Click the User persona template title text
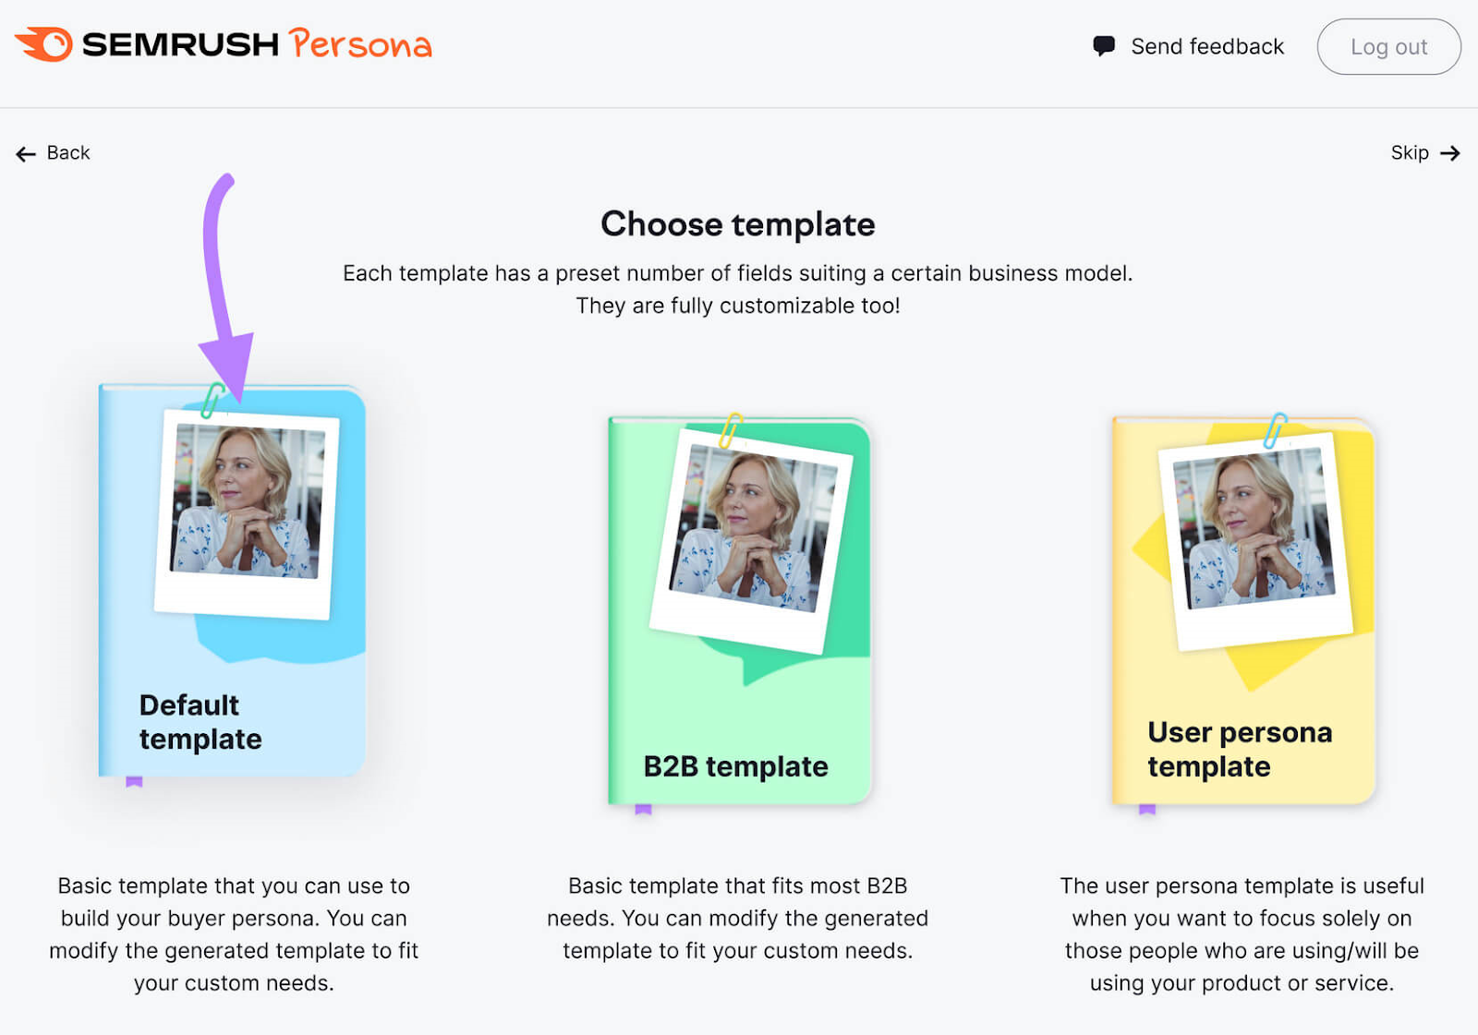The image size is (1478, 1035). 1240,750
